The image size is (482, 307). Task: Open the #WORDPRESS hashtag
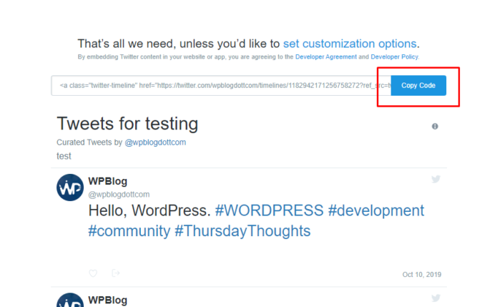point(269,211)
